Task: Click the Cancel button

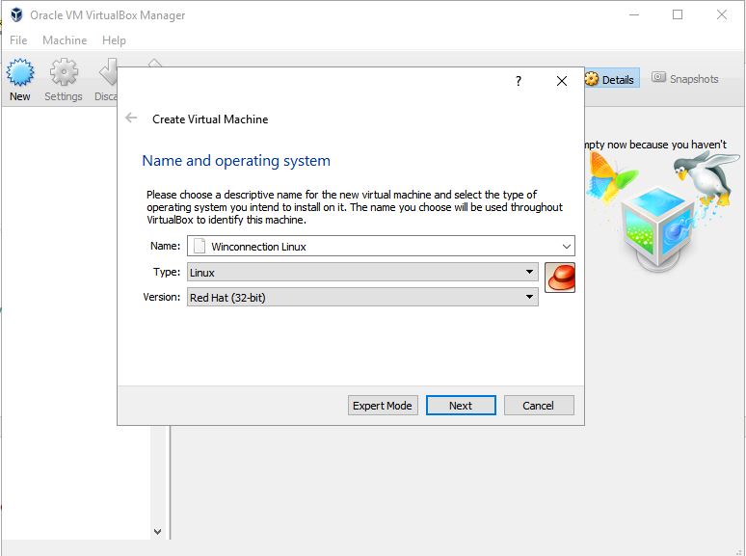Action: pos(539,406)
